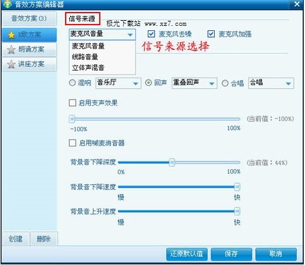
Task: Click the 创建 button
Action: [x=16, y=239]
